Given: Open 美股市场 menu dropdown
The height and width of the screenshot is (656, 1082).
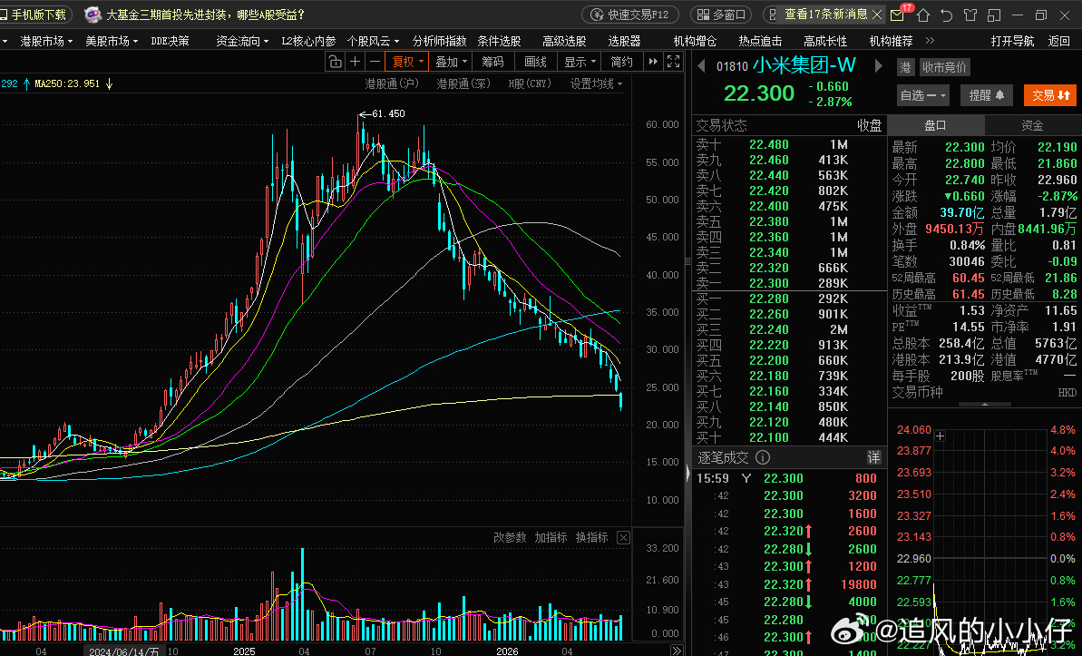Looking at the screenshot, I should click(x=111, y=41).
